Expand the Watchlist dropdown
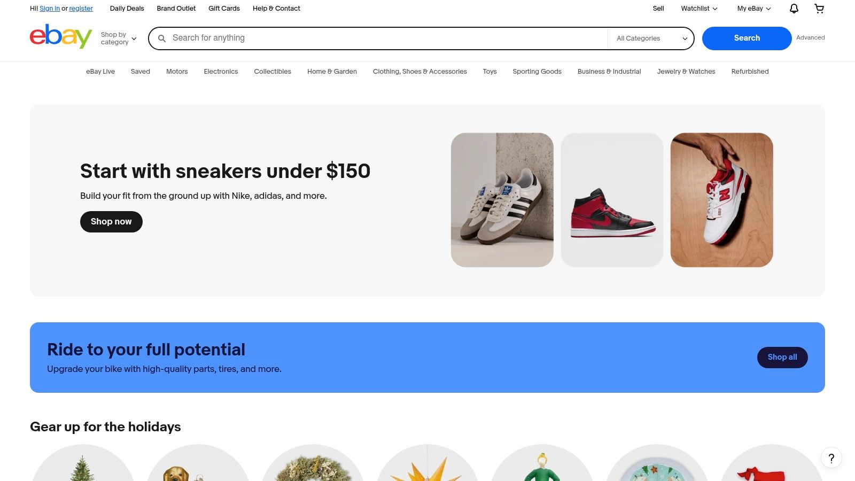 tap(699, 9)
